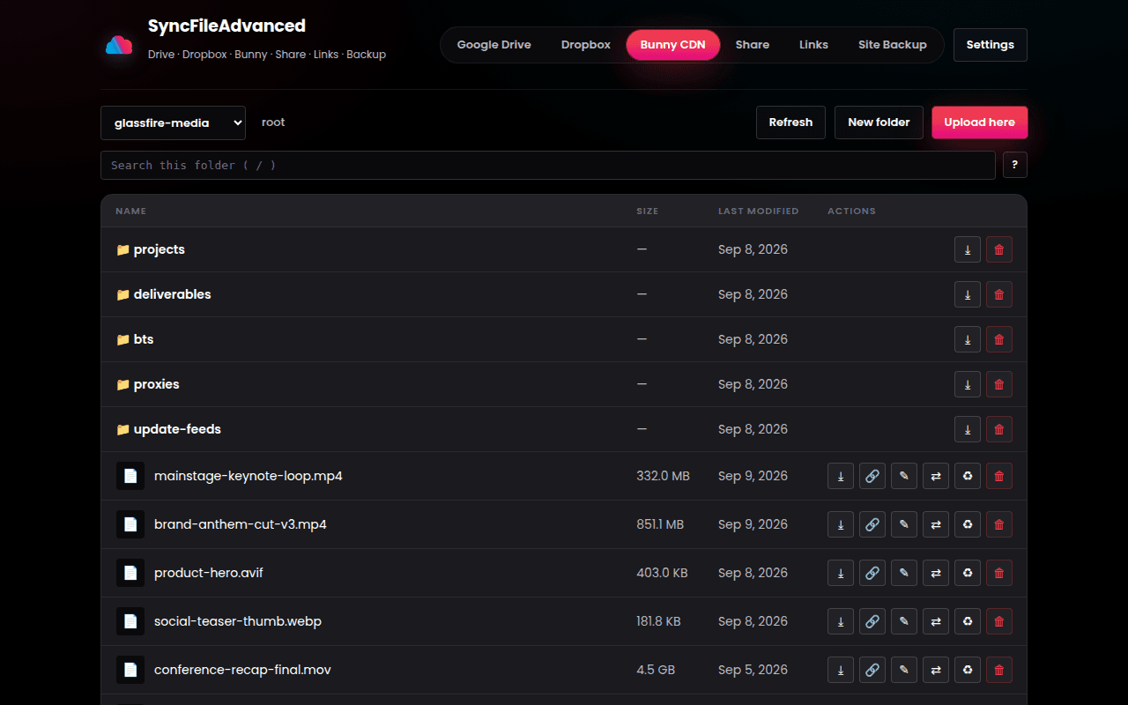Viewport: 1128px width, 705px height.
Task: Click the recycle icon for conference-recap-final.mov
Action: tap(967, 670)
